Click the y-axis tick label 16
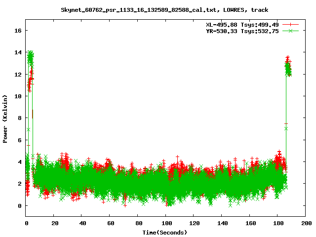The image size is (316, 237). coord(18,31)
